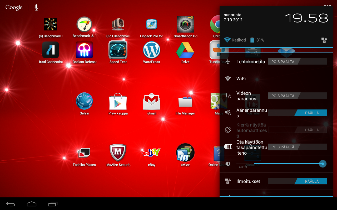Tap the Home button in the navigation bar
337x210 pixels.
32,204
